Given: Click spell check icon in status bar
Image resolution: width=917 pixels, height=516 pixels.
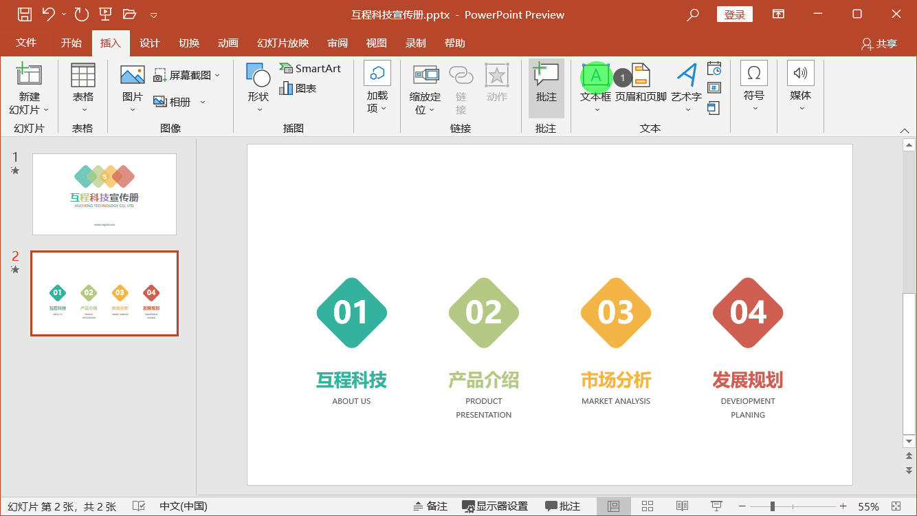Looking at the screenshot, I should pos(138,506).
